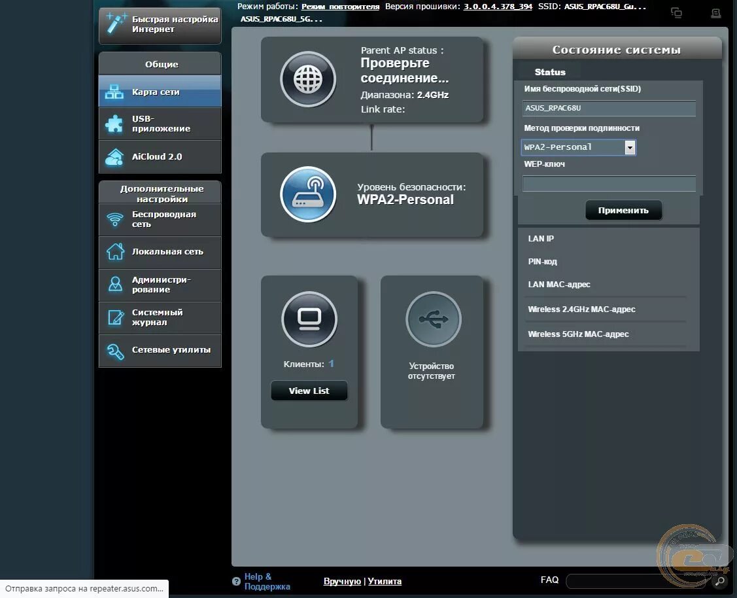The width and height of the screenshot is (737, 598).
Task: Click the View List button
Action: pyautogui.click(x=309, y=391)
